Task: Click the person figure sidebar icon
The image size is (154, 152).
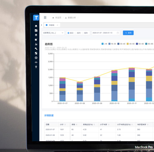Action: coord(36,67)
